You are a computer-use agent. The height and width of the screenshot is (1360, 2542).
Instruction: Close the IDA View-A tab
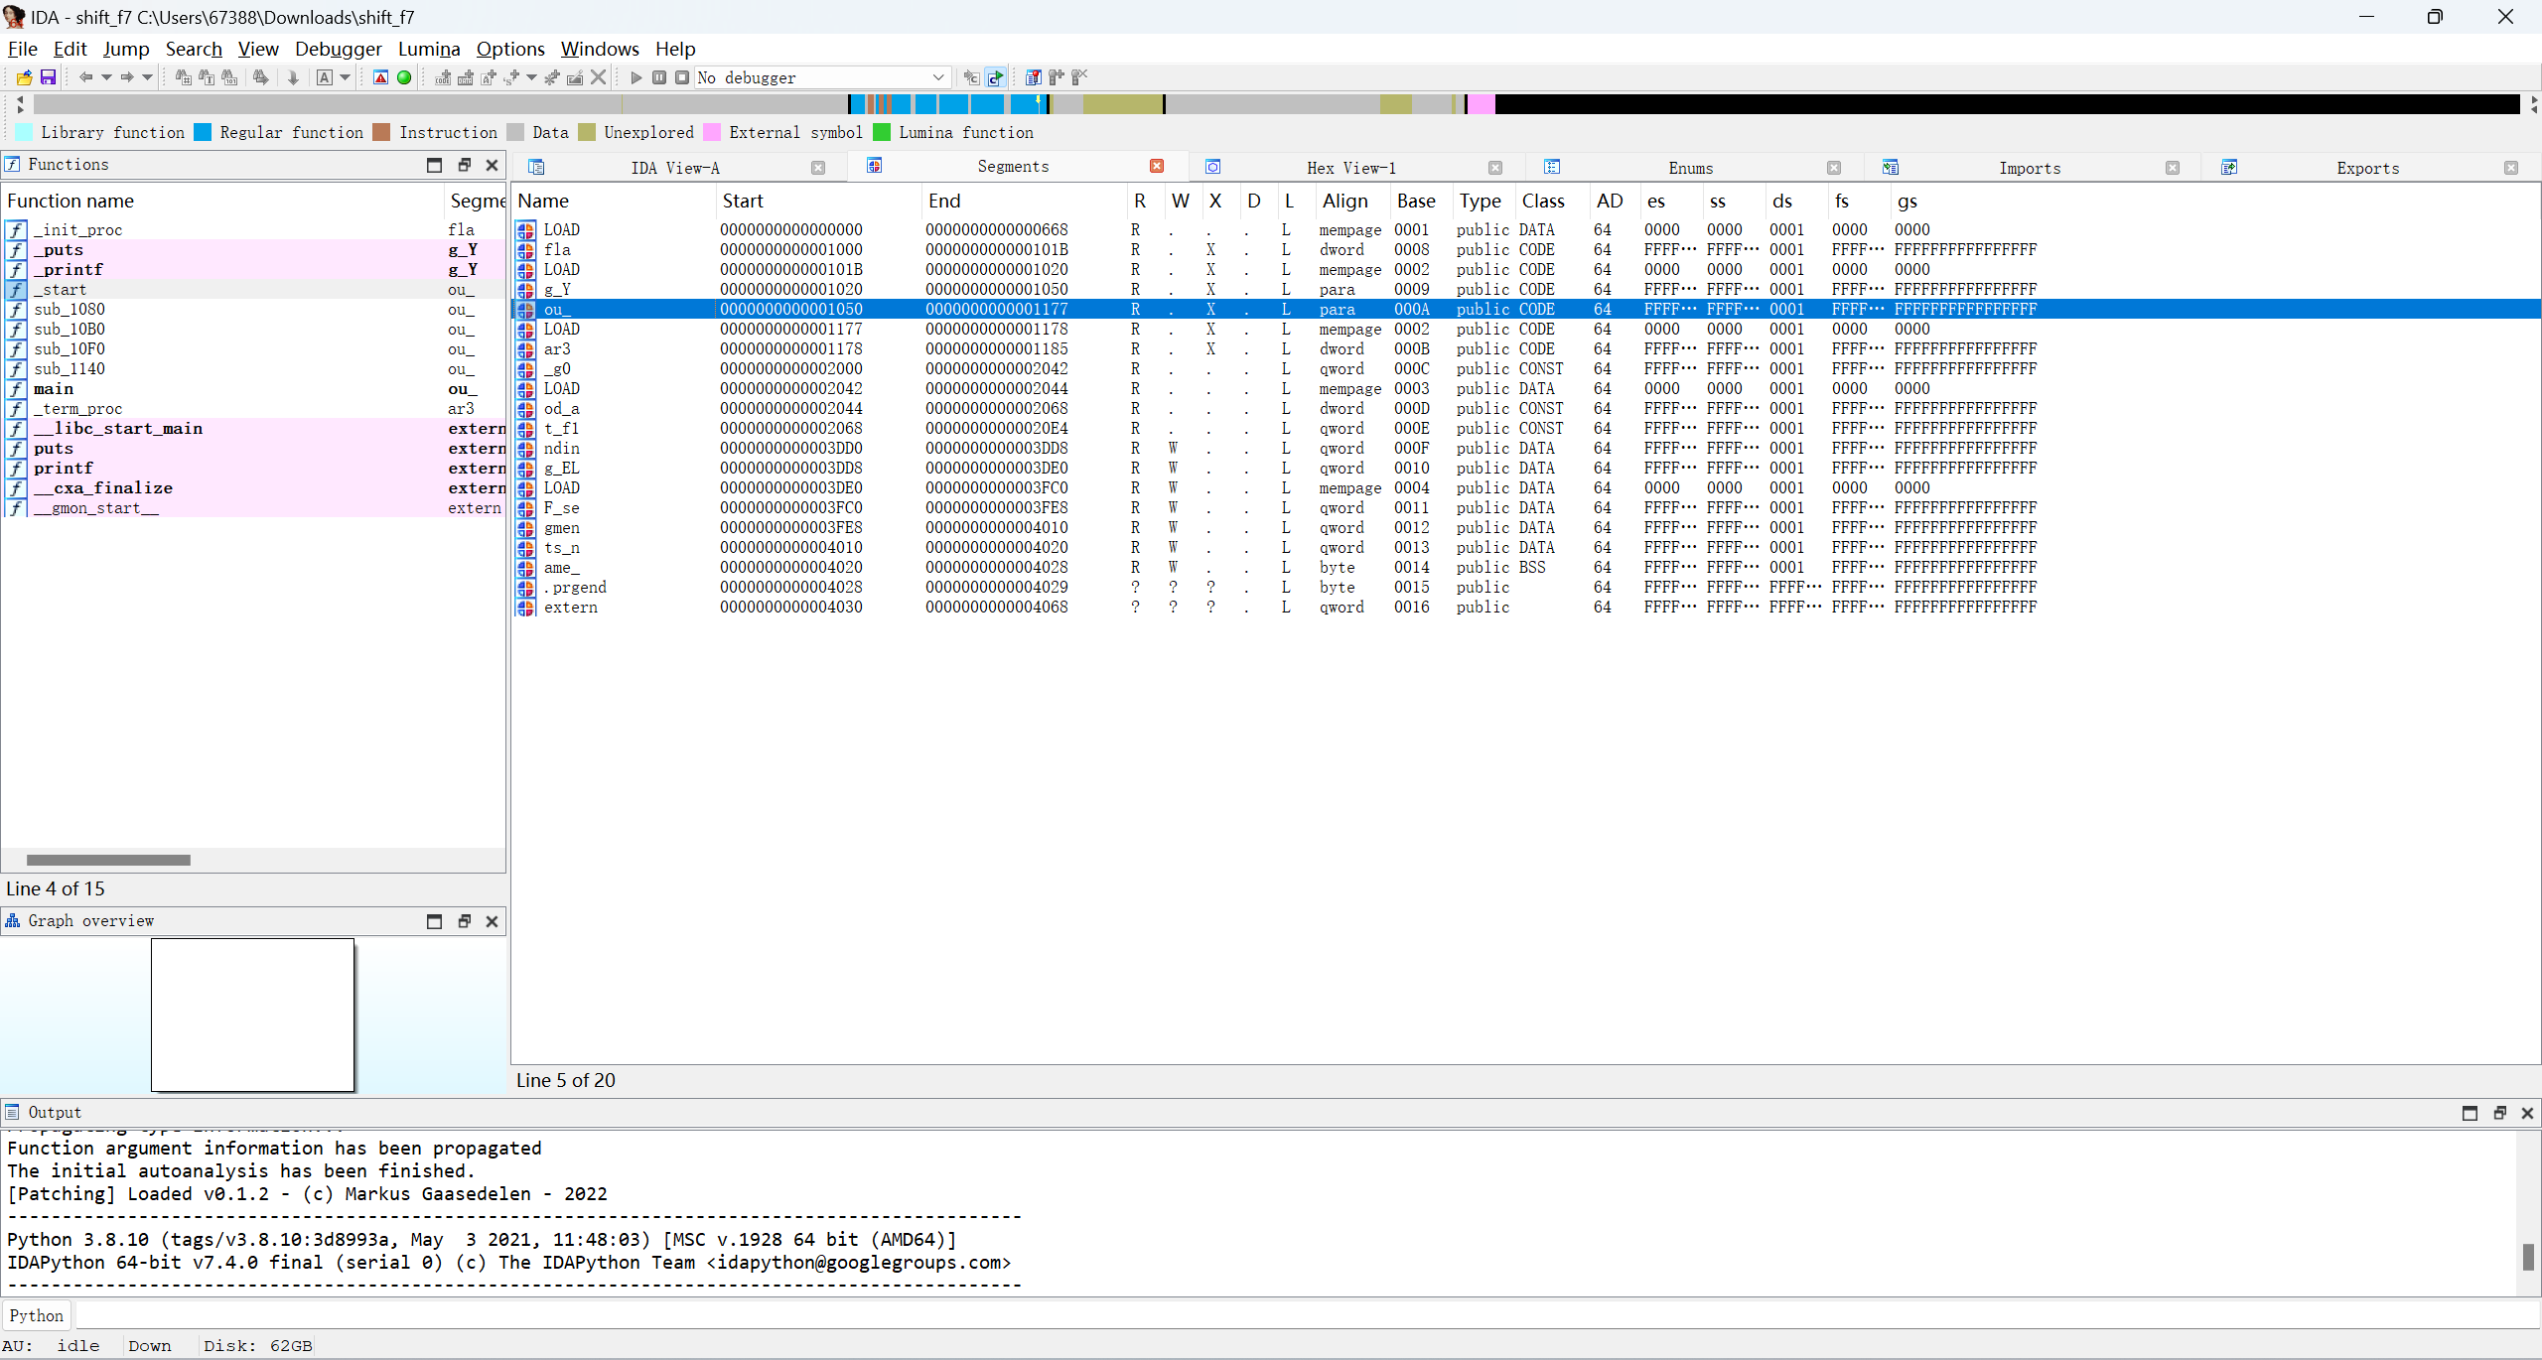click(x=818, y=168)
